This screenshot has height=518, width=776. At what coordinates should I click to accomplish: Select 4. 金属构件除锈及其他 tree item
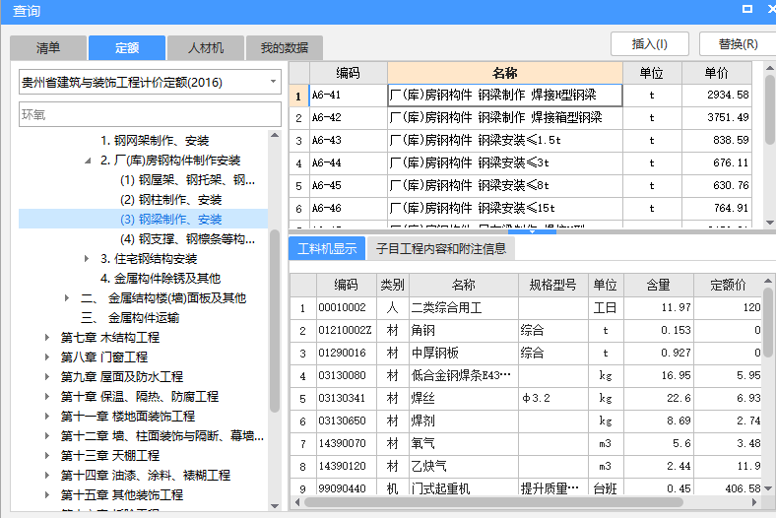point(161,279)
